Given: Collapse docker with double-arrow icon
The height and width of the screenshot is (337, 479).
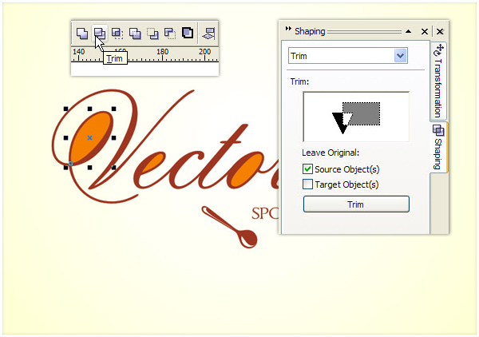Looking at the screenshot, I should point(288,29).
